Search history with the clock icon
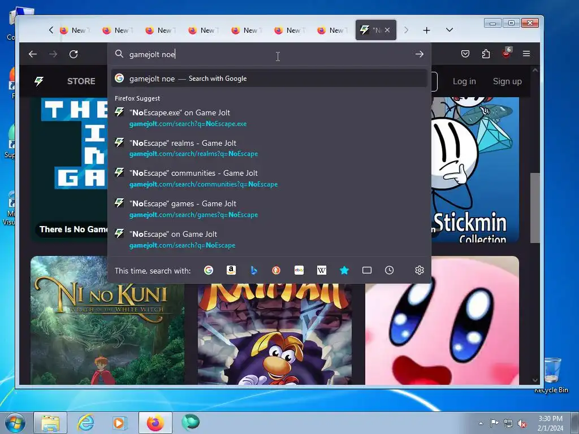The height and width of the screenshot is (434, 579). pos(389,271)
